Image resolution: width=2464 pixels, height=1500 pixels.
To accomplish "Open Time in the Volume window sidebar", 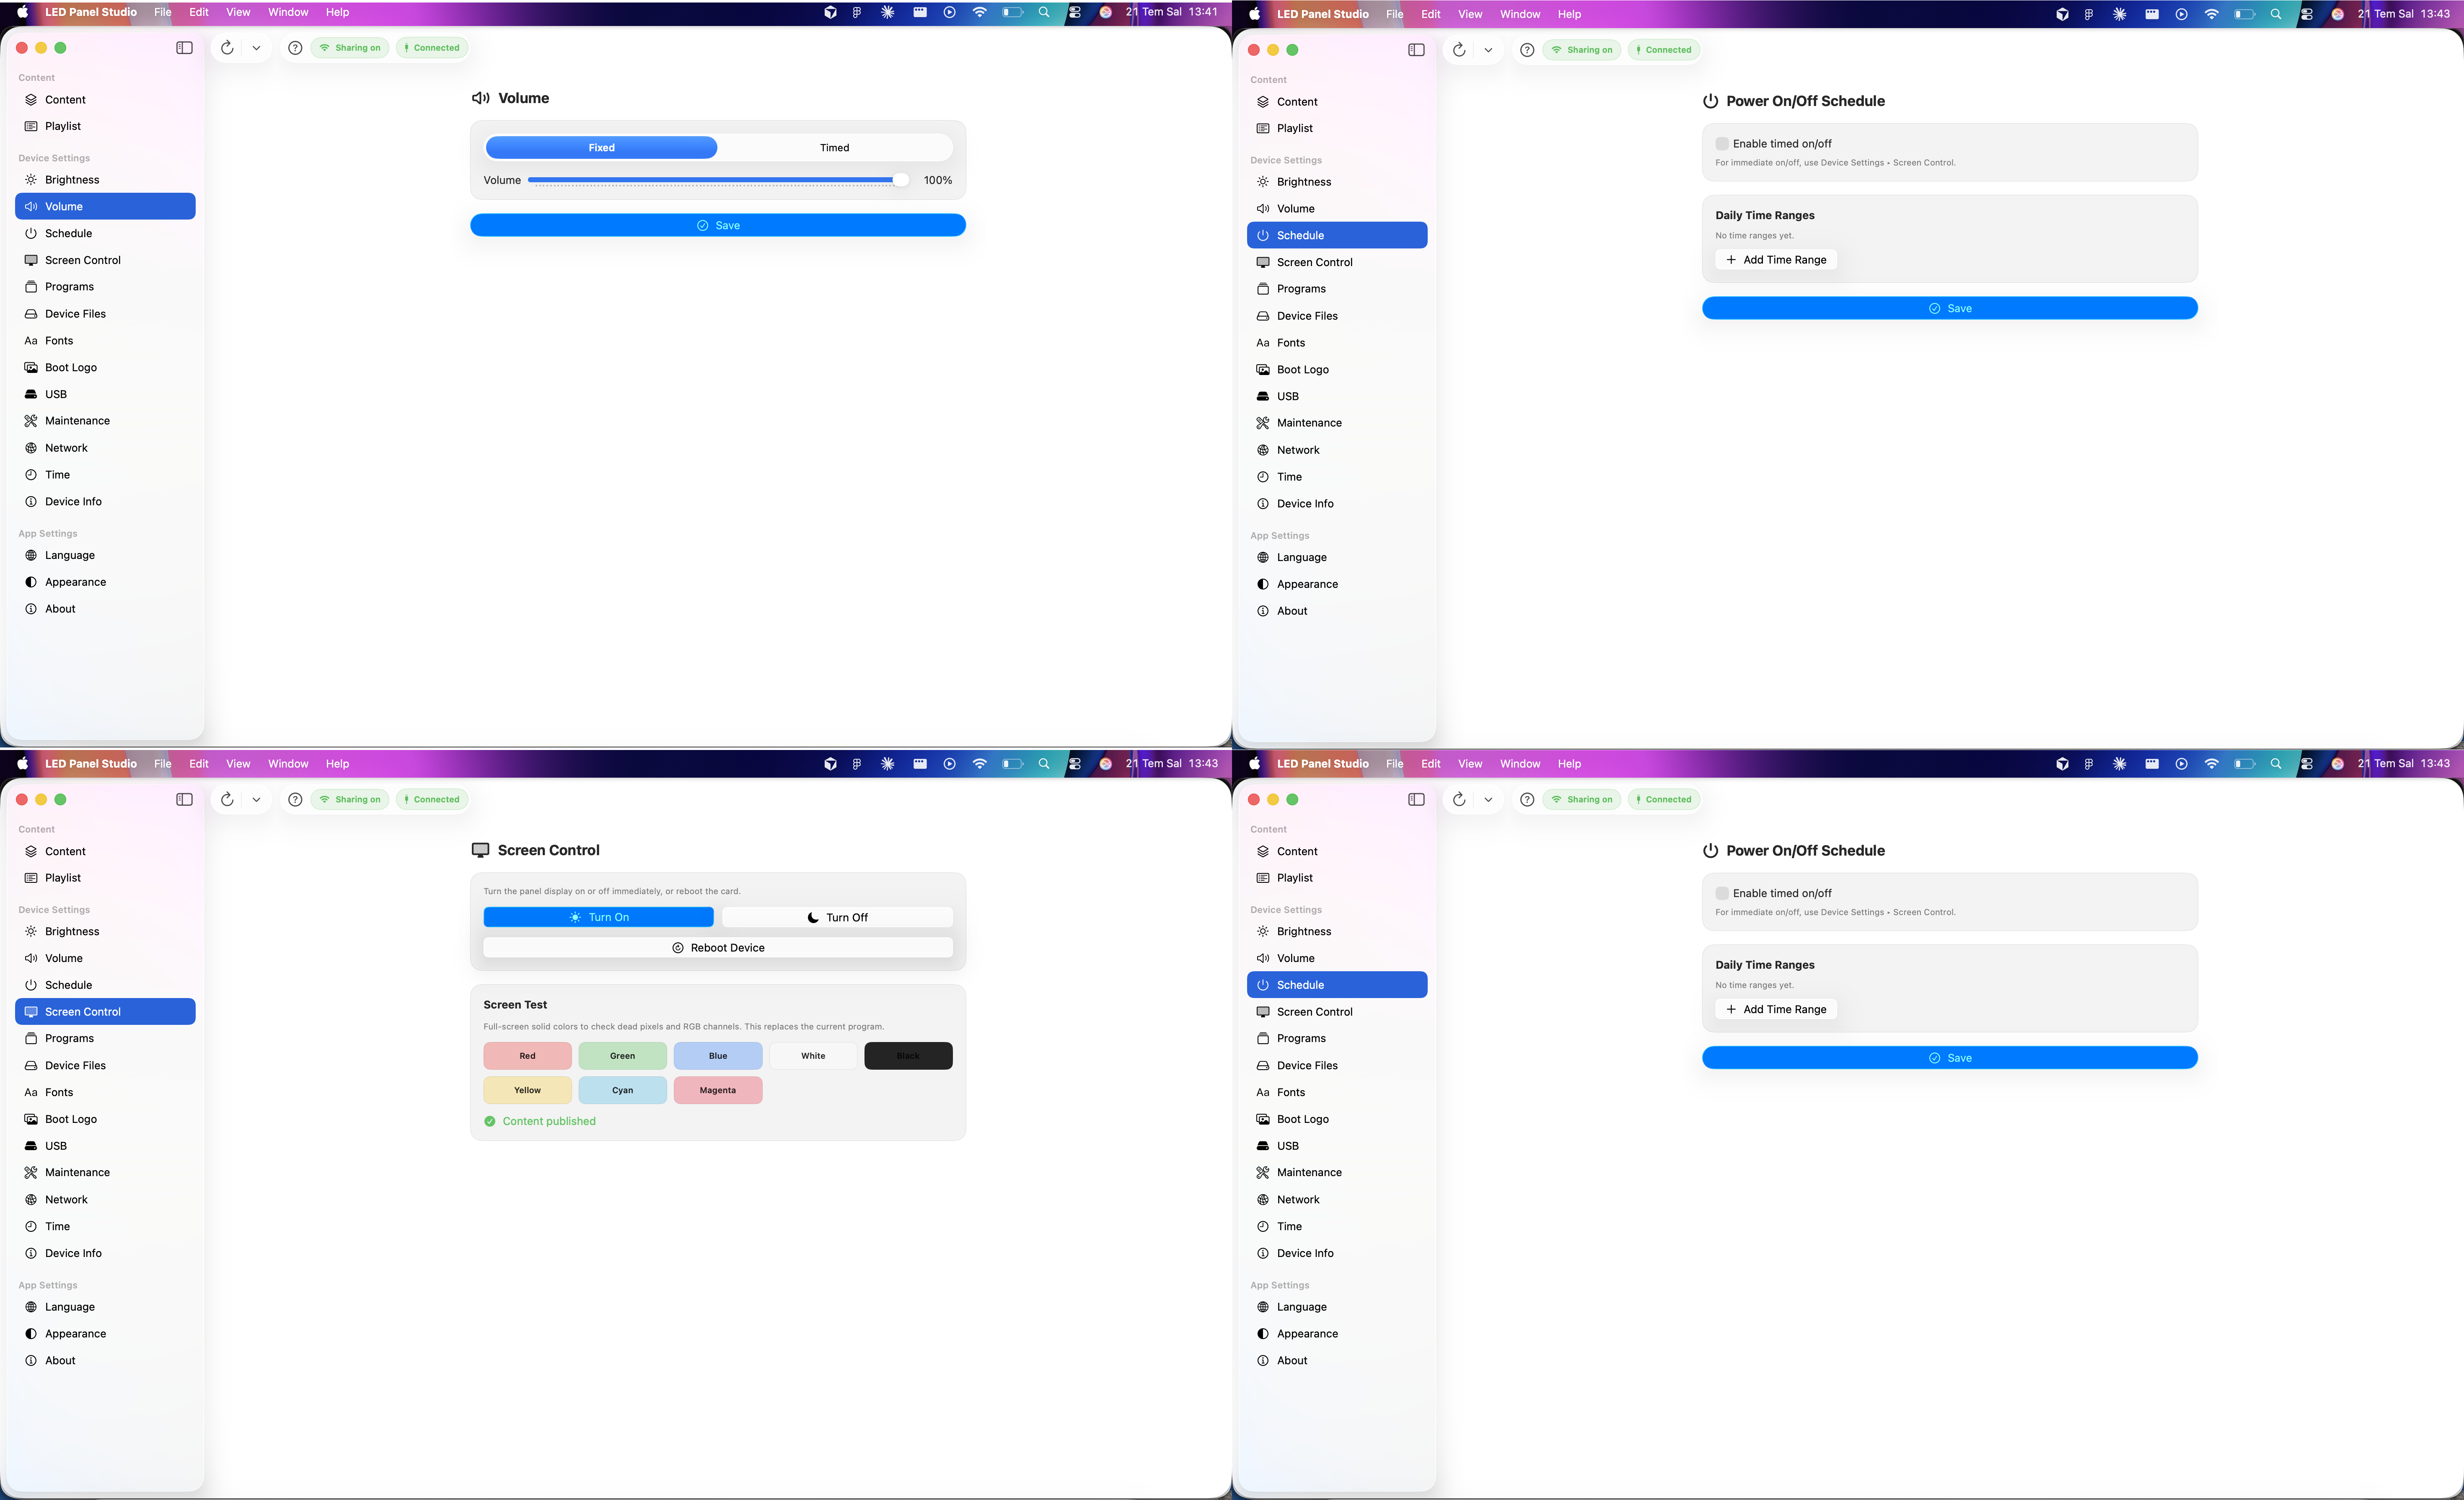I will (105, 475).
